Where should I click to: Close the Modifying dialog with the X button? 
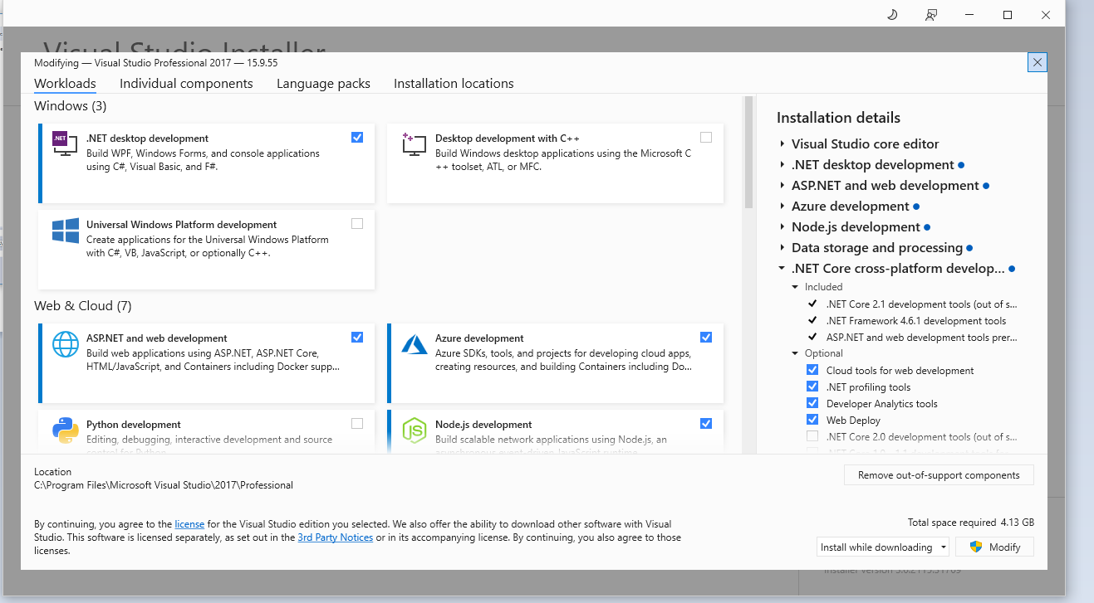(1037, 62)
